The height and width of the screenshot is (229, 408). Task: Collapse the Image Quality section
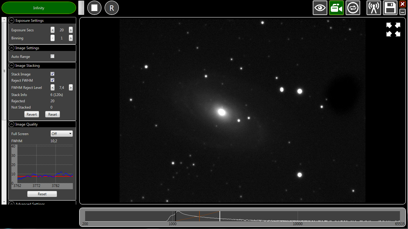(12, 124)
